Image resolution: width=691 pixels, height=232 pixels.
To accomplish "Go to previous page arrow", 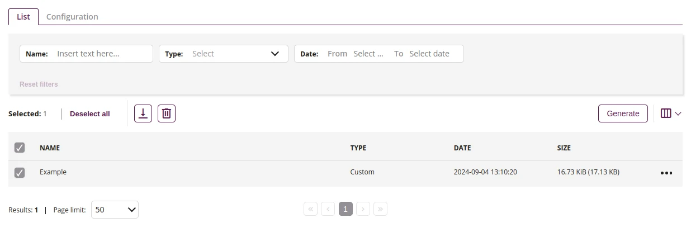I will click(x=328, y=209).
